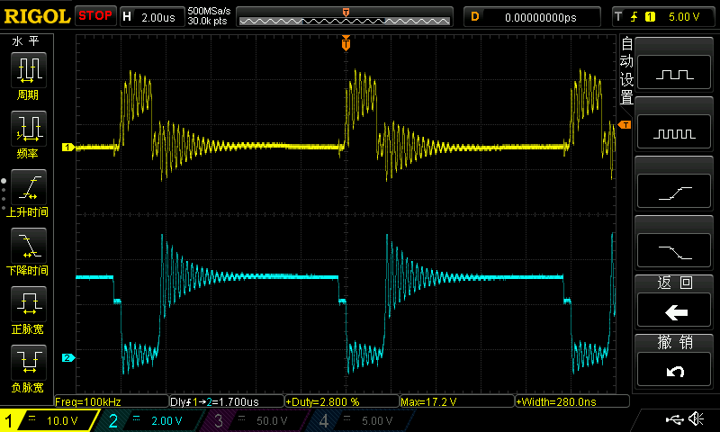
Task: Click the 自动设置 (Auto setup) menu title
Action: coord(626,71)
